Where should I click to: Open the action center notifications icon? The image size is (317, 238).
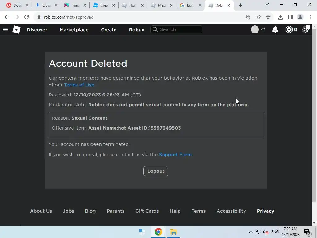click(x=307, y=232)
